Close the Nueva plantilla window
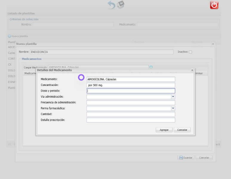This screenshot has width=231, height=179. (x=213, y=44)
